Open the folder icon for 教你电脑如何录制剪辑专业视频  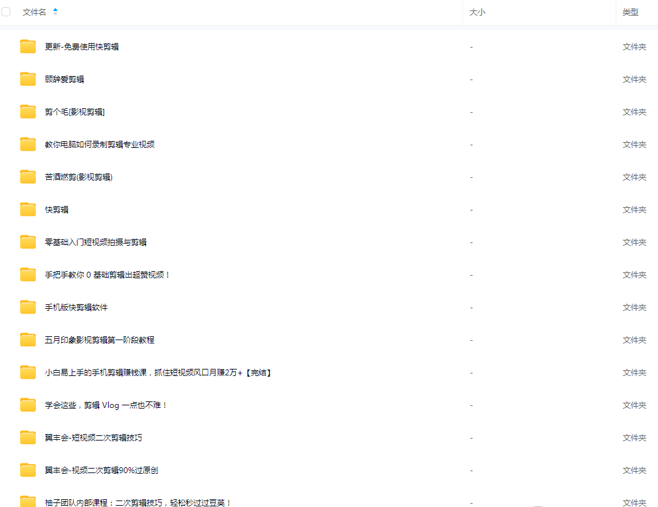click(28, 145)
